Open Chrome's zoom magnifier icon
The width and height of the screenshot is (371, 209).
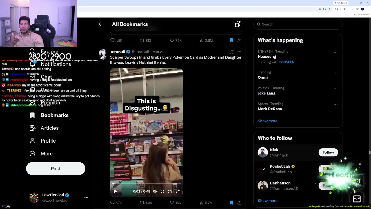[x=320, y=9]
